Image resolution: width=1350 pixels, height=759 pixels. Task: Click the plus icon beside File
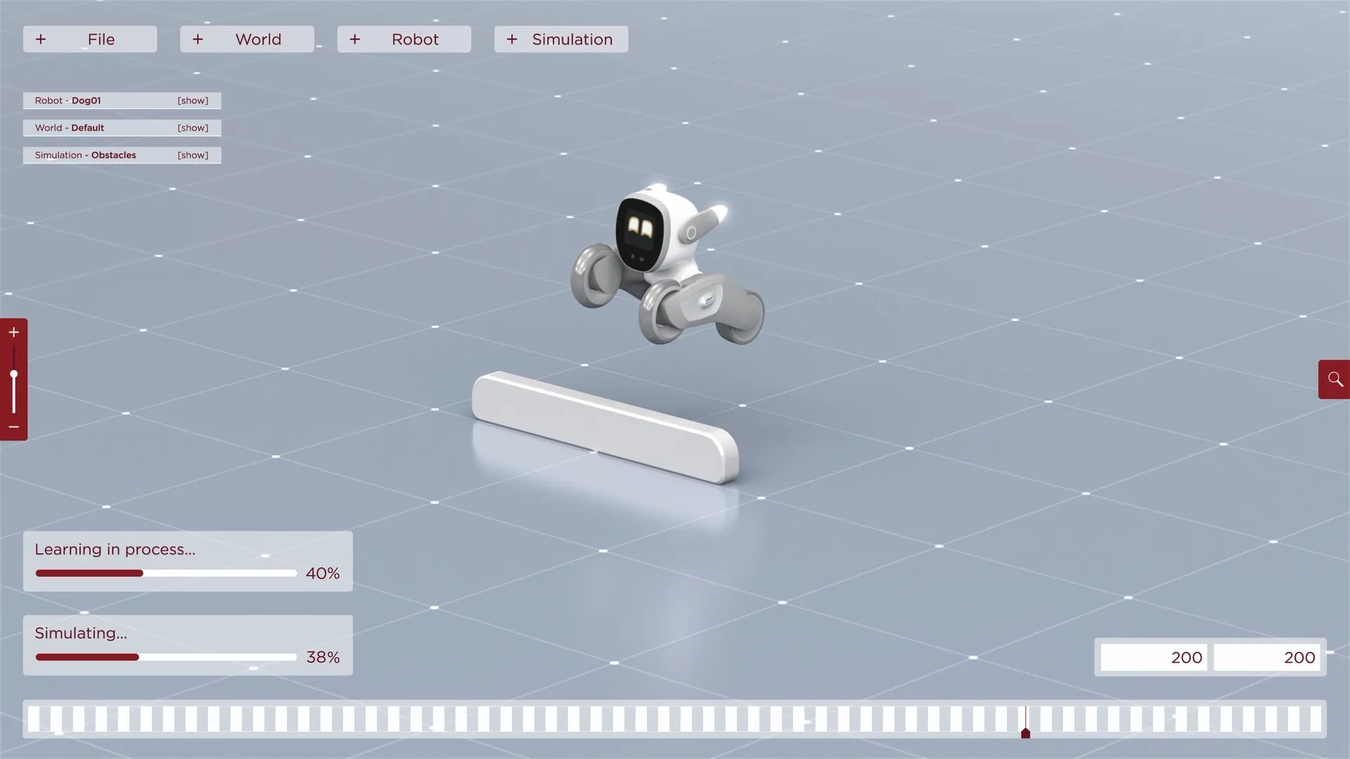click(x=41, y=39)
